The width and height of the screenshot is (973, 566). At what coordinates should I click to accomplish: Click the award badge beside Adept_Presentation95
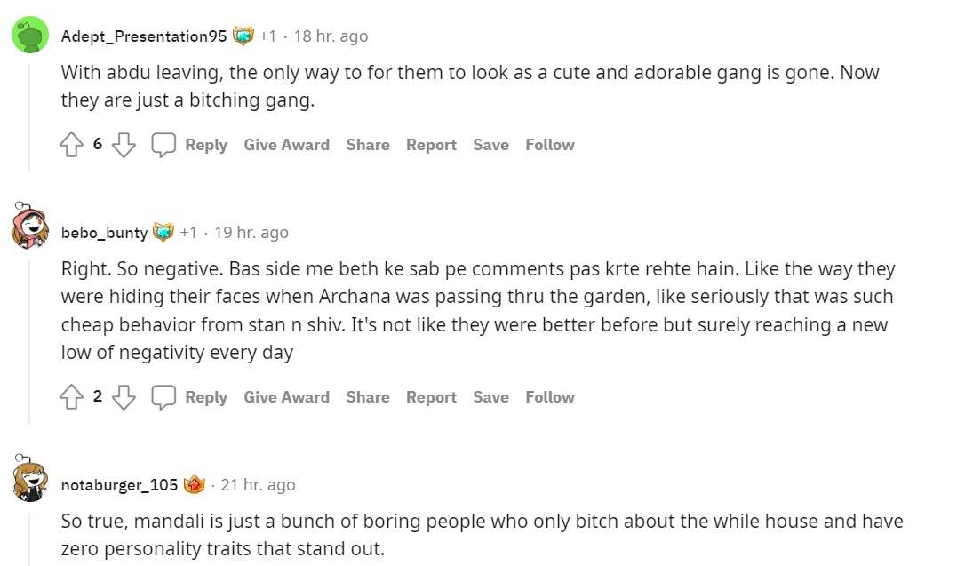243,34
